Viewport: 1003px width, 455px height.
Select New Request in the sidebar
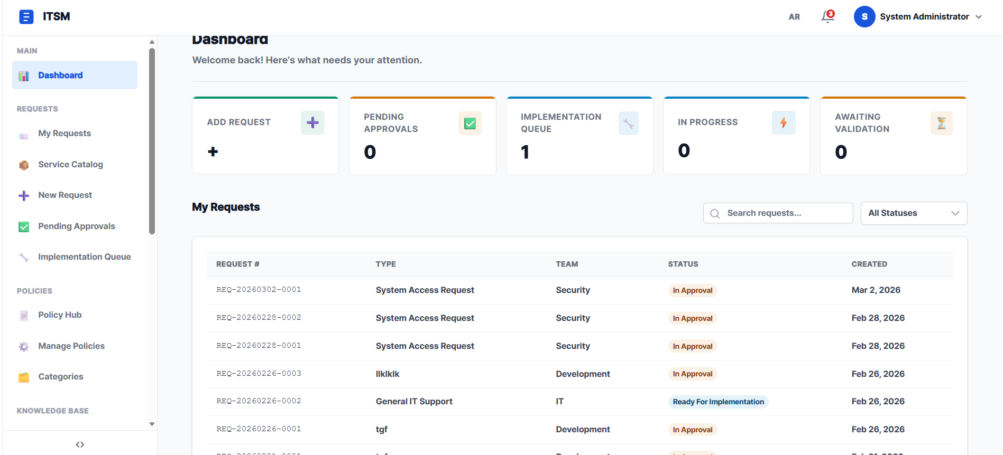click(75, 195)
